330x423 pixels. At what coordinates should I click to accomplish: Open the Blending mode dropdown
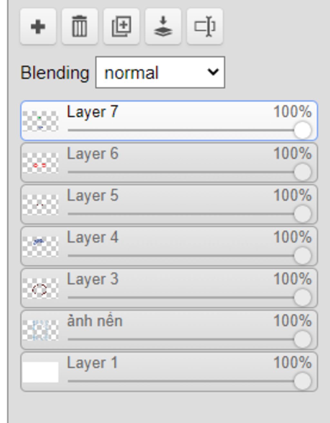pos(160,72)
